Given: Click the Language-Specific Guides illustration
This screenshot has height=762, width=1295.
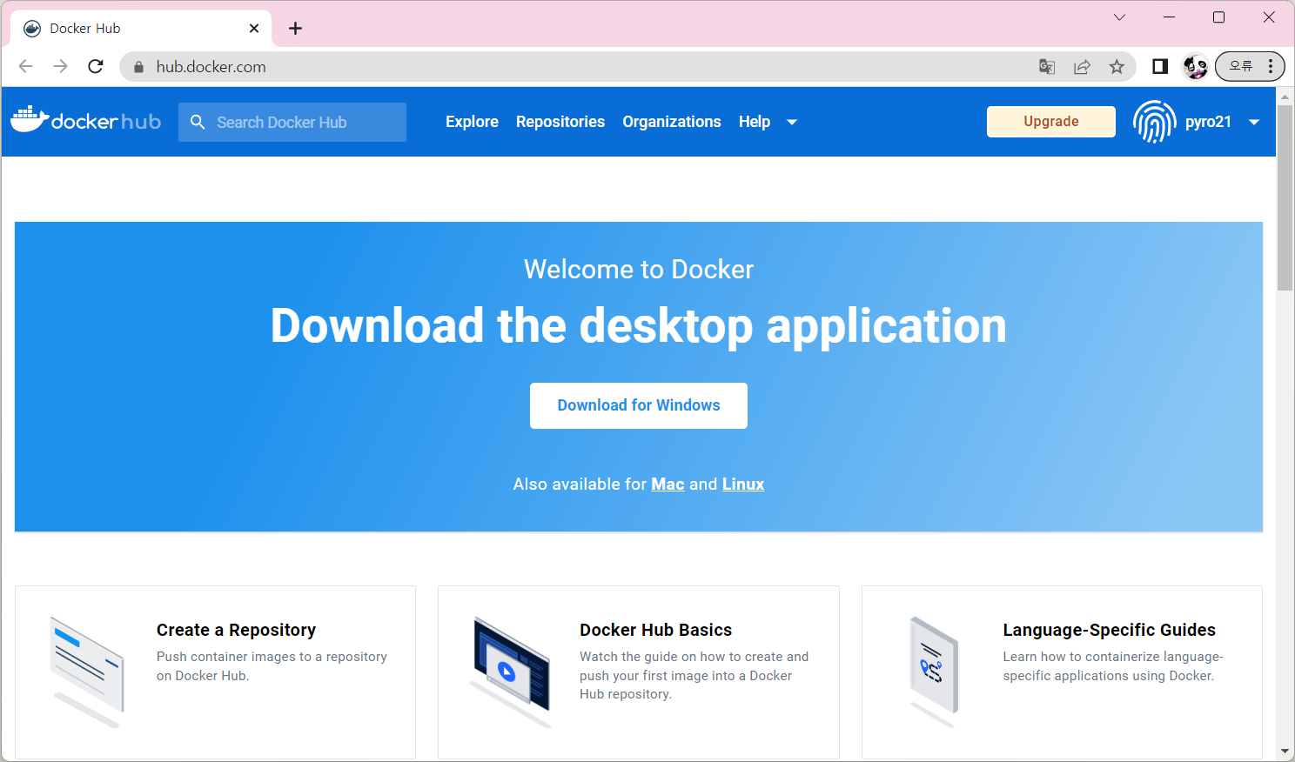Looking at the screenshot, I should click(x=934, y=672).
